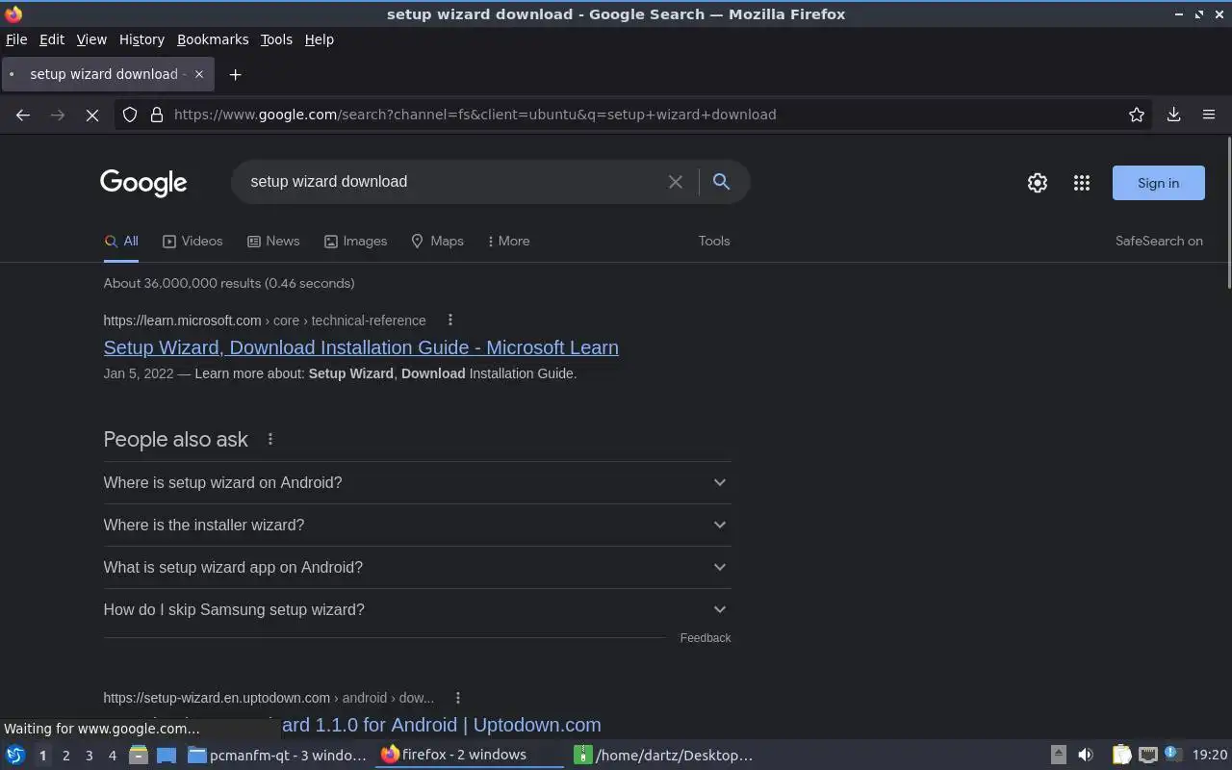
Task: Open the History menu
Action: (141, 39)
